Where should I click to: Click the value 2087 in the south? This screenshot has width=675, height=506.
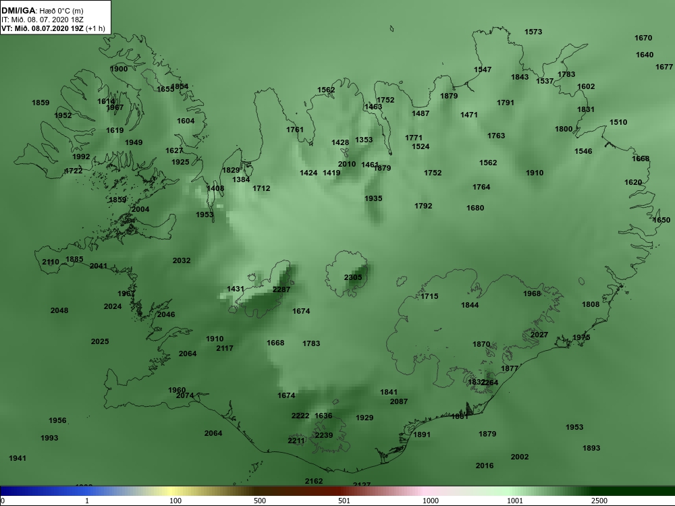399,401
